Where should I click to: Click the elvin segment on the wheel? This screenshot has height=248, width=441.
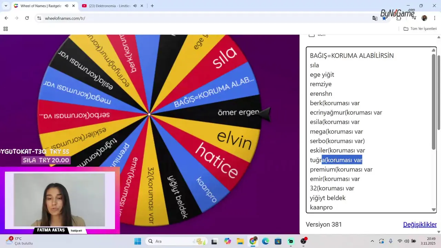click(234, 140)
